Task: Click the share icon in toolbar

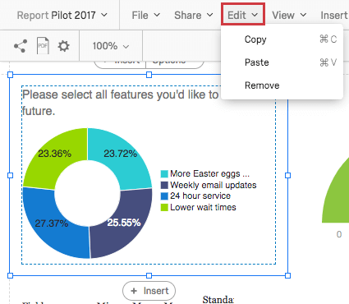Action: pos(21,46)
